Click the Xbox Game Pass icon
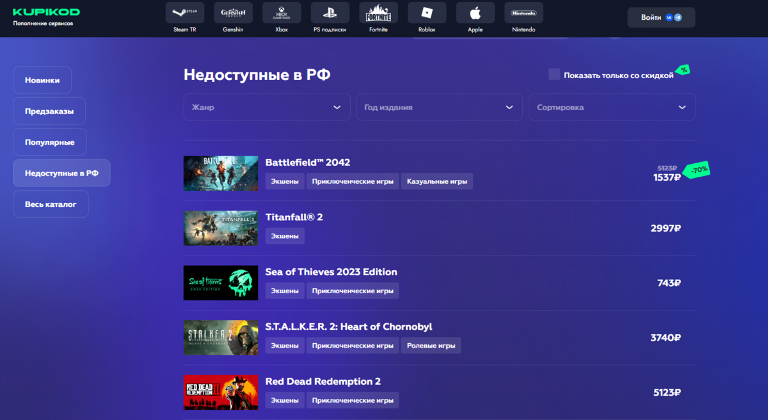The image size is (768, 420). coord(281,12)
